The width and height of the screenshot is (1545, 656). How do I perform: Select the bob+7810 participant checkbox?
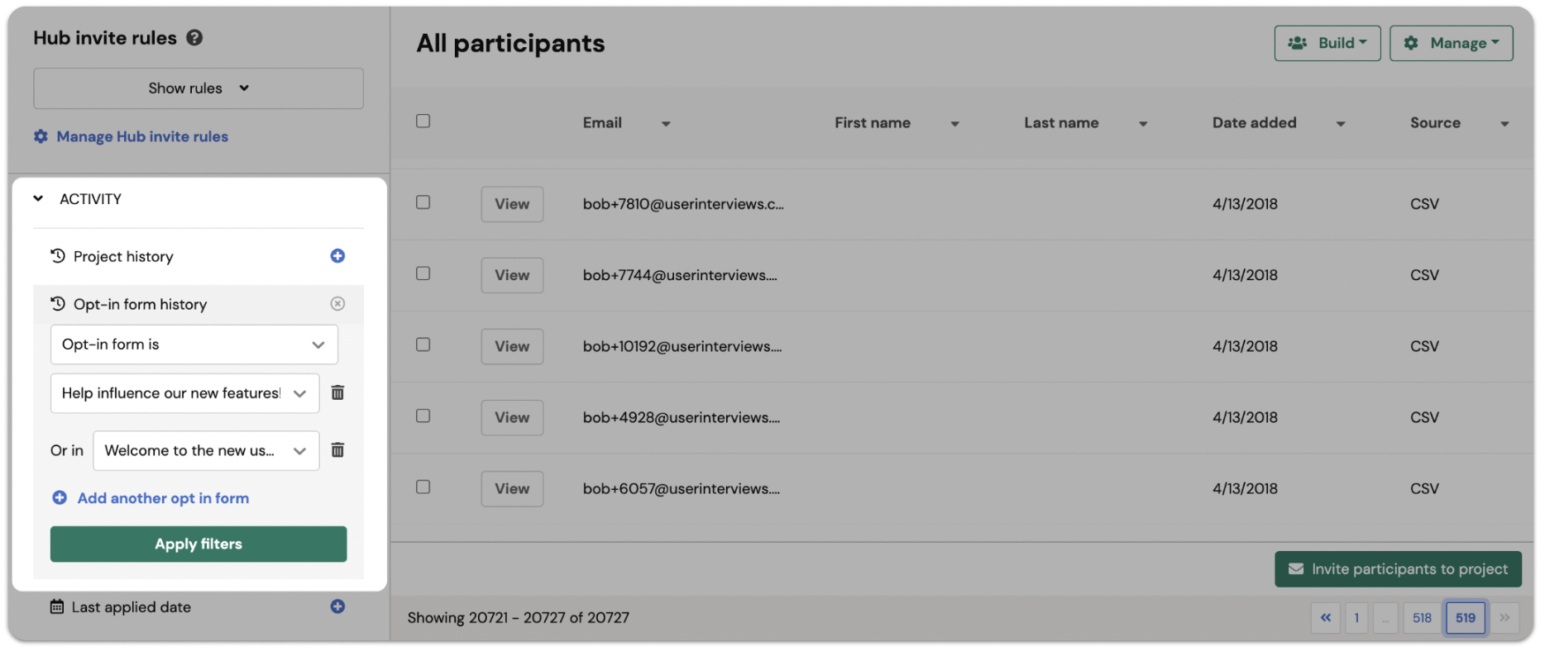click(423, 202)
